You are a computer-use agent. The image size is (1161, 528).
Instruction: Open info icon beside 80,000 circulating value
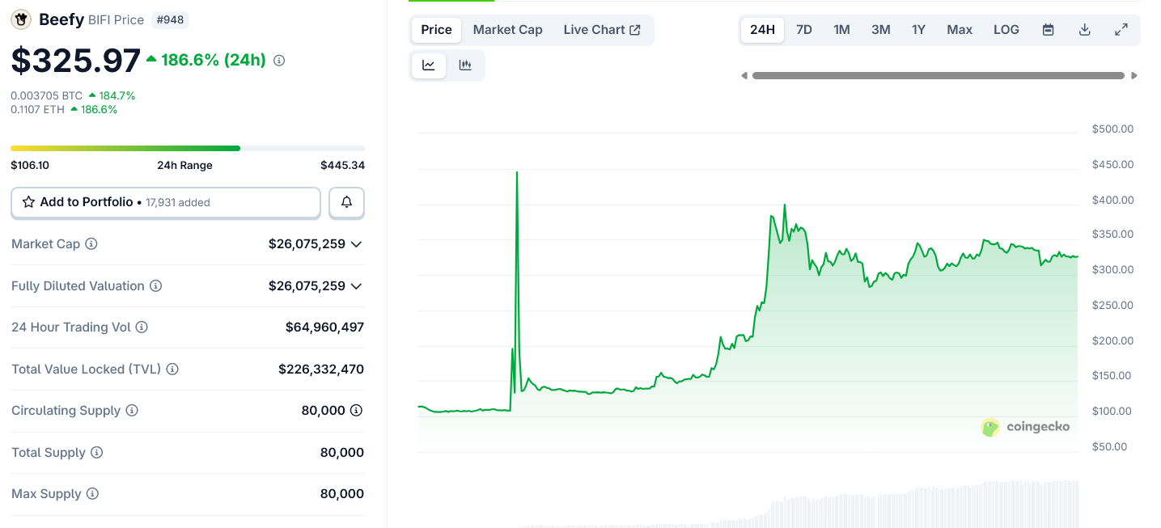click(356, 411)
